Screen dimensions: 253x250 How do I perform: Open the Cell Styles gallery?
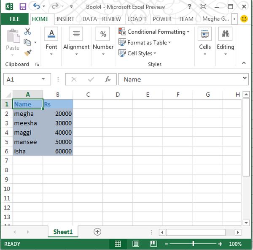point(137,53)
